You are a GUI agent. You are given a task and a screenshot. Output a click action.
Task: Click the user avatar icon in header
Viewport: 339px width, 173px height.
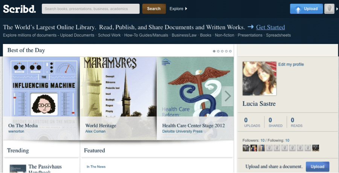tap(329, 9)
